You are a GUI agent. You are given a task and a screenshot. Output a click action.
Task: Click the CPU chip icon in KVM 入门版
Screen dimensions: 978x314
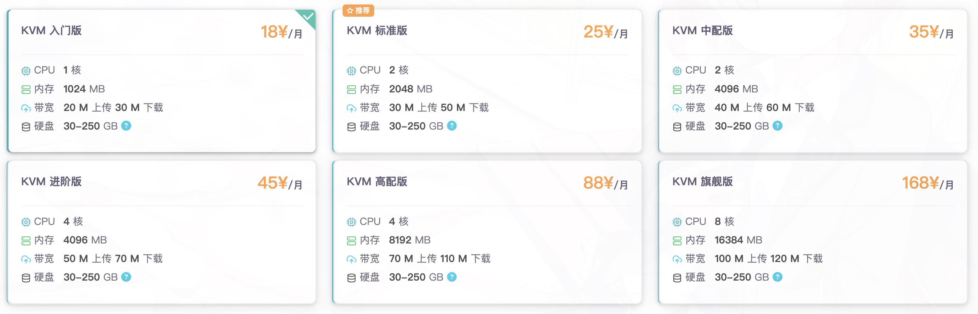pos(26,71)
